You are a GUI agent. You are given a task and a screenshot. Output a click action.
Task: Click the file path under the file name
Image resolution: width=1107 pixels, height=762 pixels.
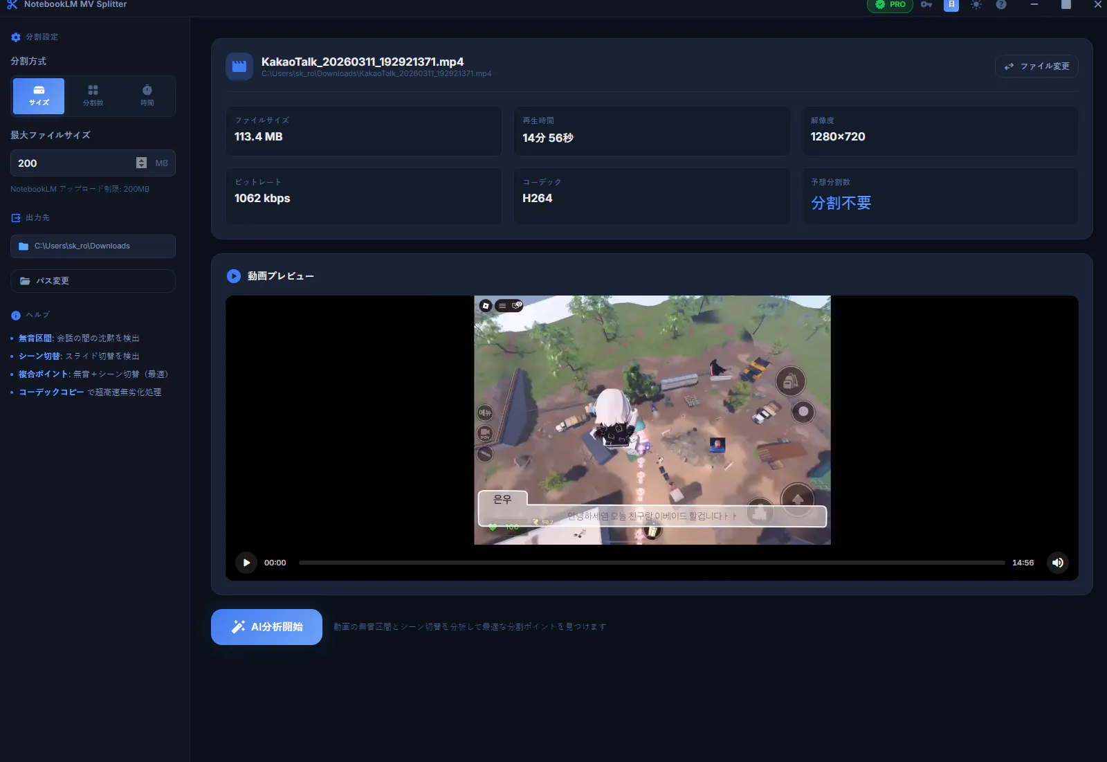376,74
